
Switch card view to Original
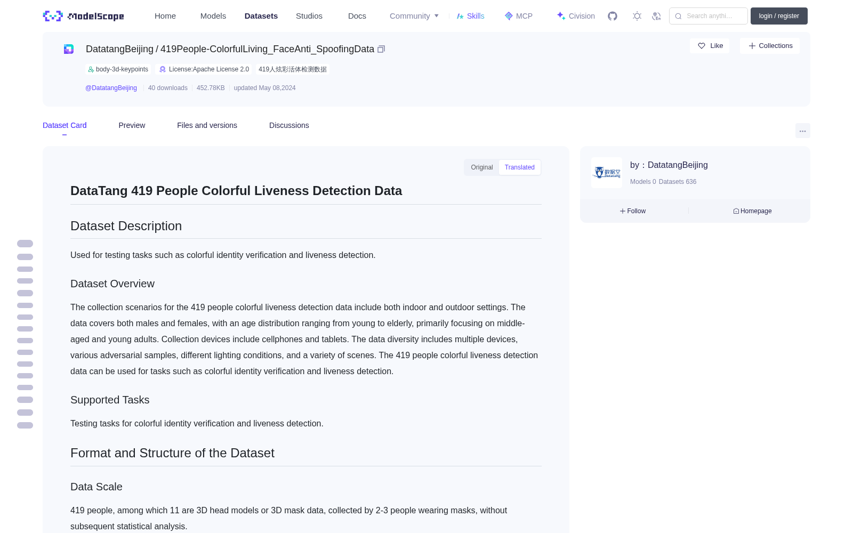click(482, 167)
